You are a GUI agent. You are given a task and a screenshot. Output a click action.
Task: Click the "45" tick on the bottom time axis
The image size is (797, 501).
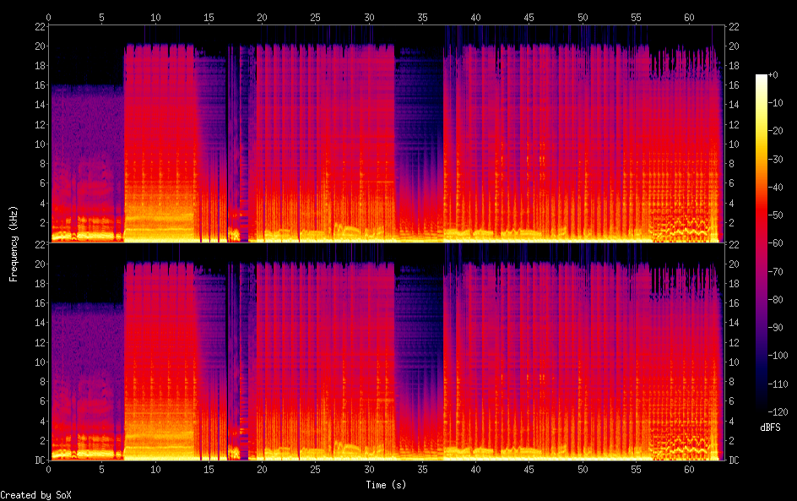coord(529,468)
